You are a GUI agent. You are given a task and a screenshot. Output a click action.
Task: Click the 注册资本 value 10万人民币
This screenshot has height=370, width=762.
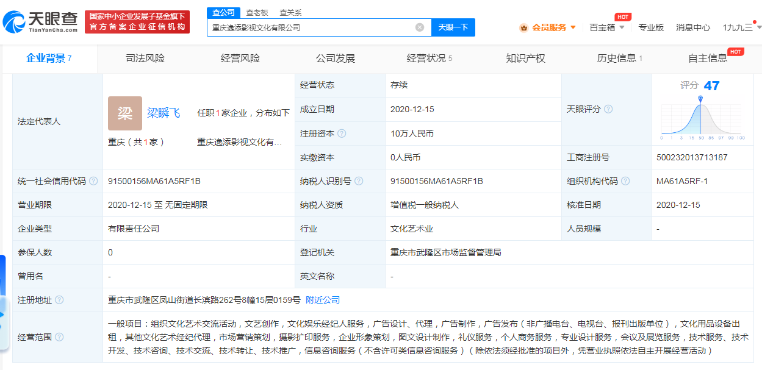(x=412, y=133)
